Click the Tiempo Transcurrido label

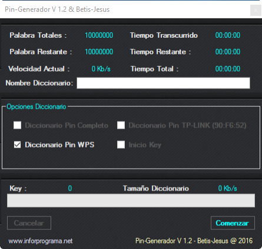pos(164,35)
